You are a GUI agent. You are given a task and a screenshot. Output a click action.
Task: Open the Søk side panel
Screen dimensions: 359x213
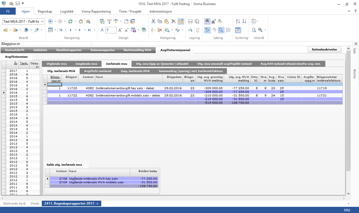[354, 51]
